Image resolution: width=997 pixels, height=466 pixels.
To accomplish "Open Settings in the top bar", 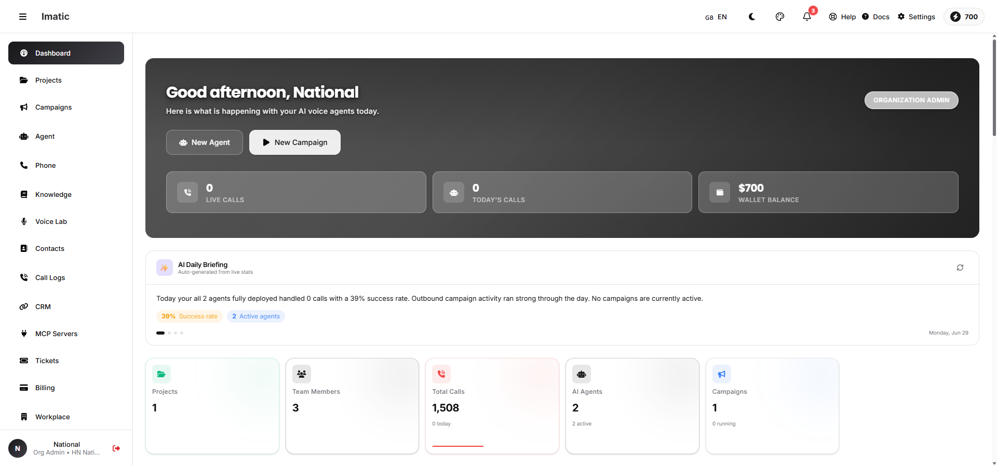I will click(917, 17).
